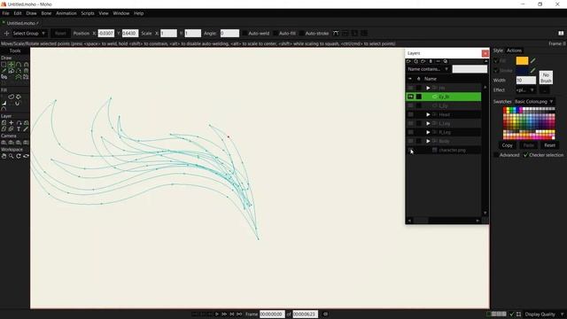The height and width of the screenshot is (319, 567).
Task: Click the Fill color eyedropper icon
Action: (x=532, y=61)
